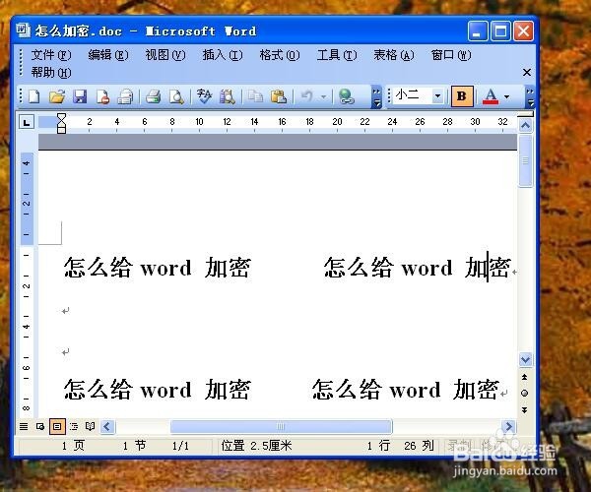The image size is (591, 492).
Task: Save the document with the floppy icon
Action: pos(80,96)
